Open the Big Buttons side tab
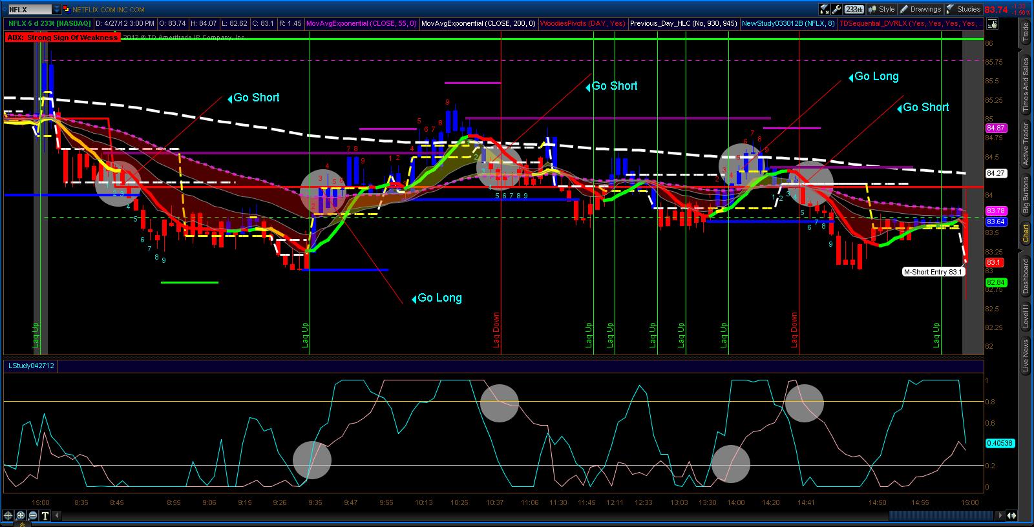Screen dimensions: 1034x527 coord(1026,195)
